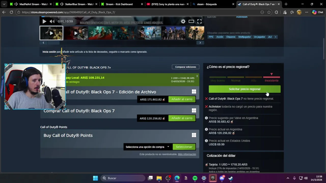Image resolution: width=326 pixels, height=183 pixels.
Task: Open Selecciona una opción de compra dropdown
Action: 147,147
